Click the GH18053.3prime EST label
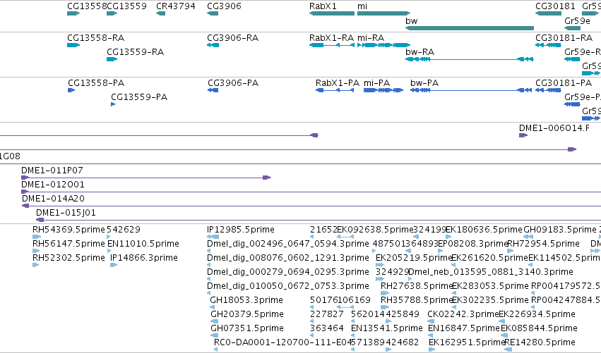 pos(246,300)
